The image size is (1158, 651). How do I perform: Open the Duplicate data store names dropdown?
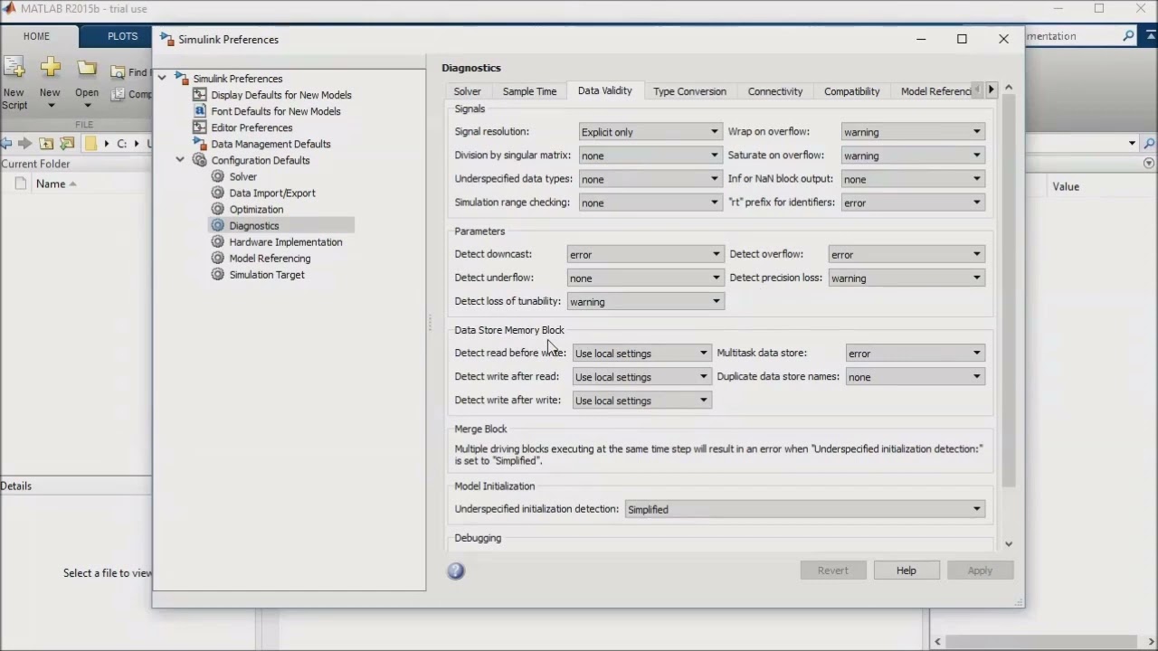click(x=915, y=377)
